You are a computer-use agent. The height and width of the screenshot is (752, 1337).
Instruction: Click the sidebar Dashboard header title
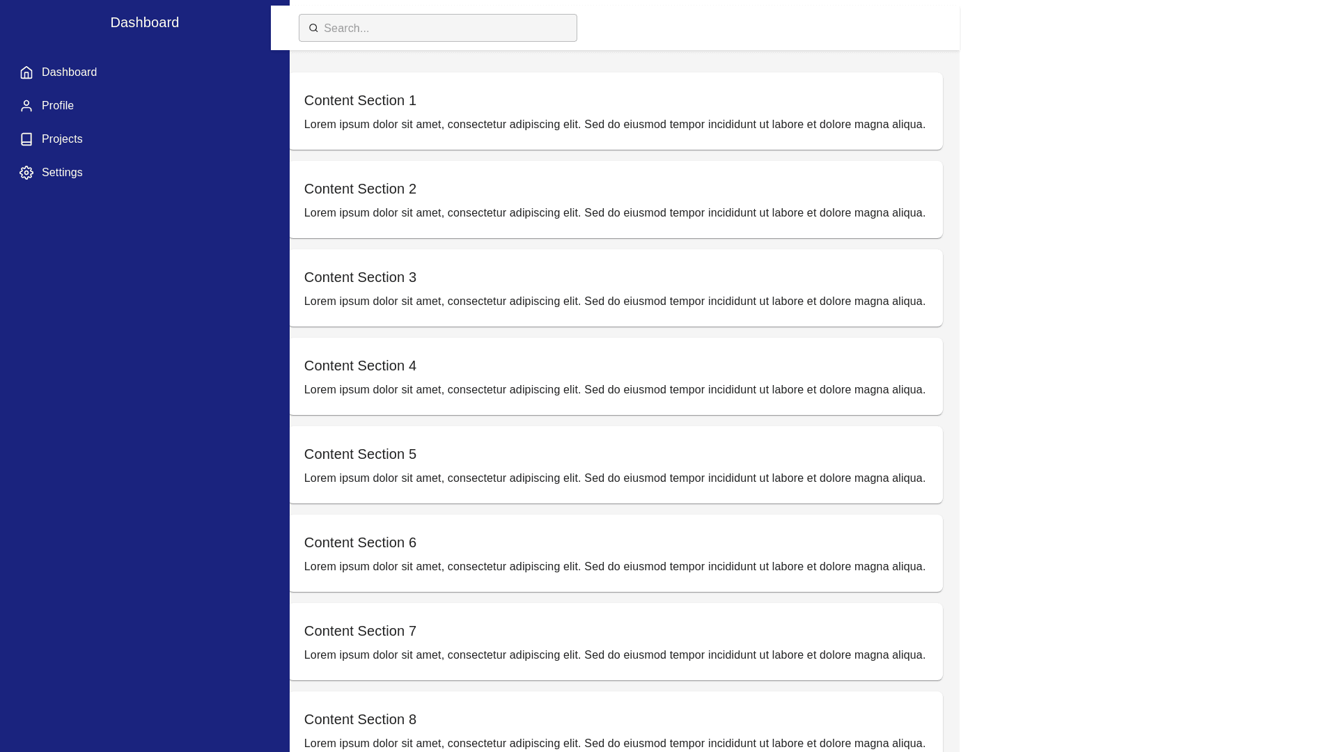pyautogui.click(x=144, y=22)
